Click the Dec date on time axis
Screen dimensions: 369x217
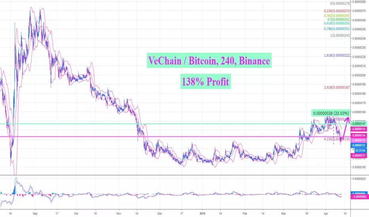coord(160,213)
